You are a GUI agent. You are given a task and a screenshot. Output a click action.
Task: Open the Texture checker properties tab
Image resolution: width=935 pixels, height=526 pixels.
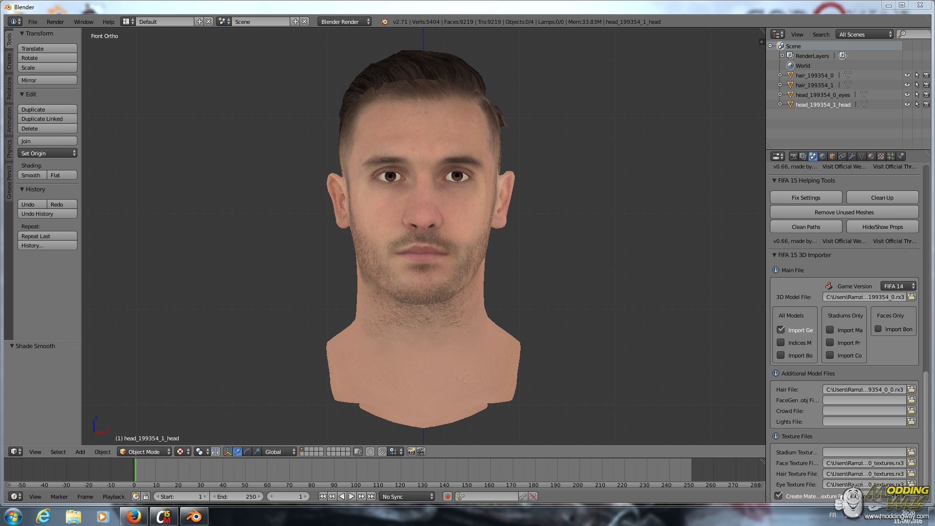pyautogui.click(x=881, y=156)
